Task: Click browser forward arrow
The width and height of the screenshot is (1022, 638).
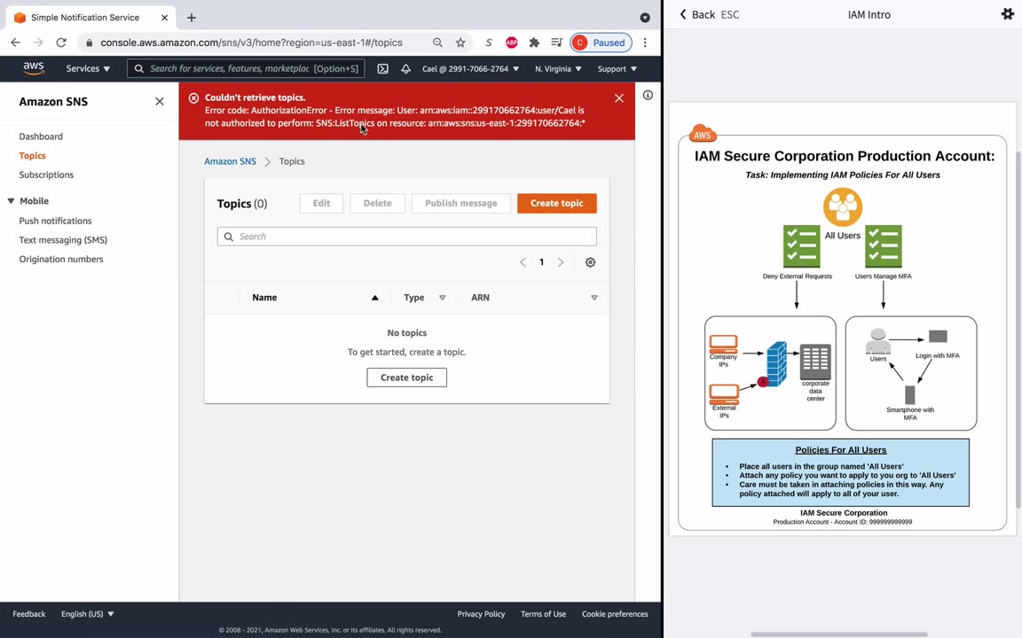Action: 38,43
